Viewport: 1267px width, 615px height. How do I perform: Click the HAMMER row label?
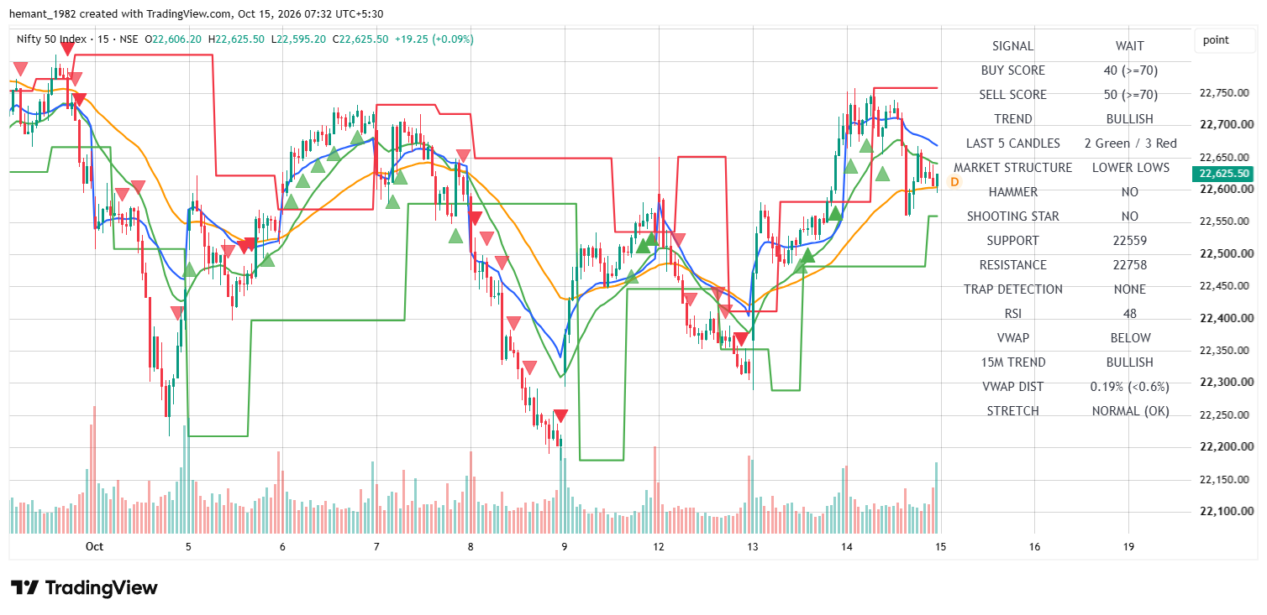(x=1012, y=192)
